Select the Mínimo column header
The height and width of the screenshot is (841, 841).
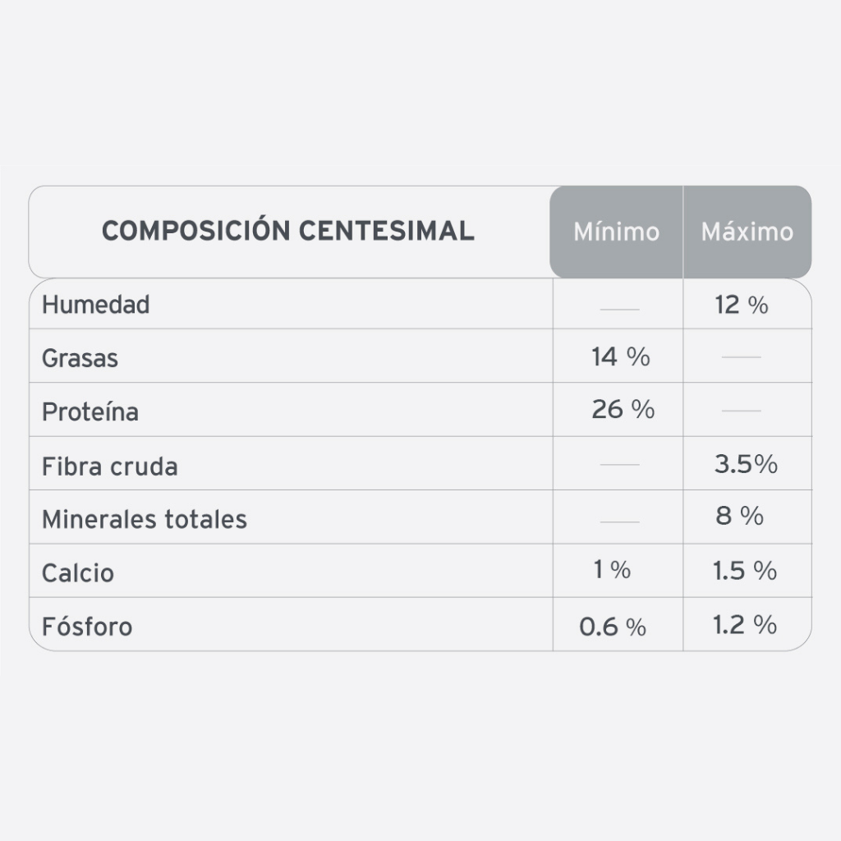pyautogui.click(x=616, y=232)
